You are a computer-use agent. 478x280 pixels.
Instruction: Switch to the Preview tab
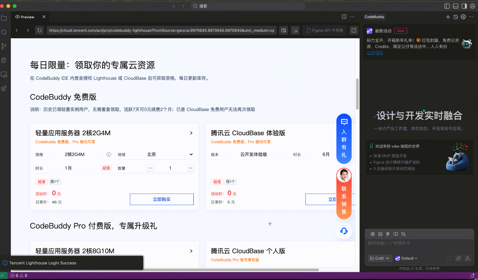pos(27,17)
